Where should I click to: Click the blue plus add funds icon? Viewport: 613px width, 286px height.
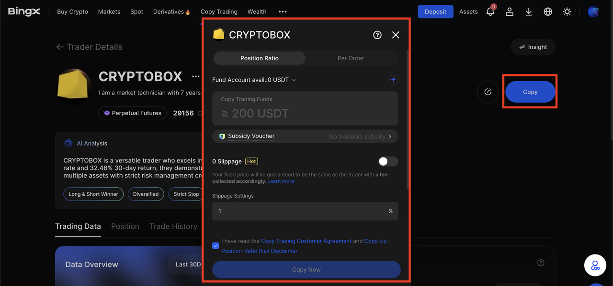click(x=393, y=80)
